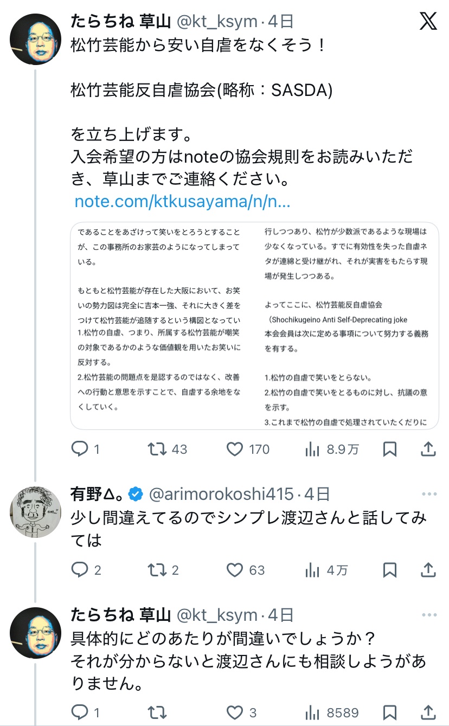Open more options on 有野 reply
This screenshot has height=726, width=449.
[429, 494]
